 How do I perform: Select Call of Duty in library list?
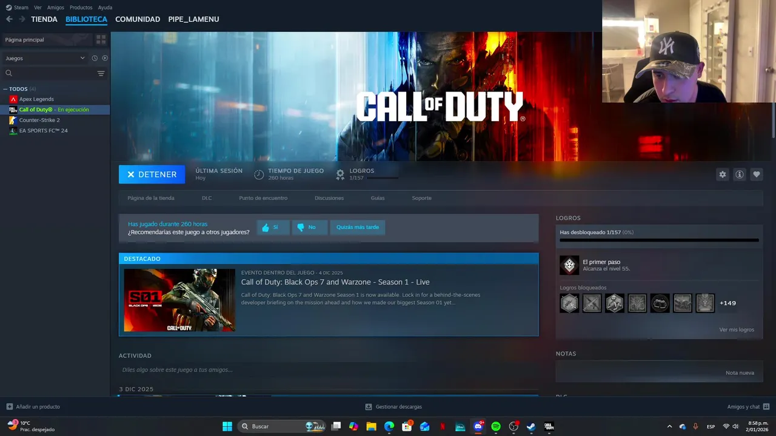(55, 110)
